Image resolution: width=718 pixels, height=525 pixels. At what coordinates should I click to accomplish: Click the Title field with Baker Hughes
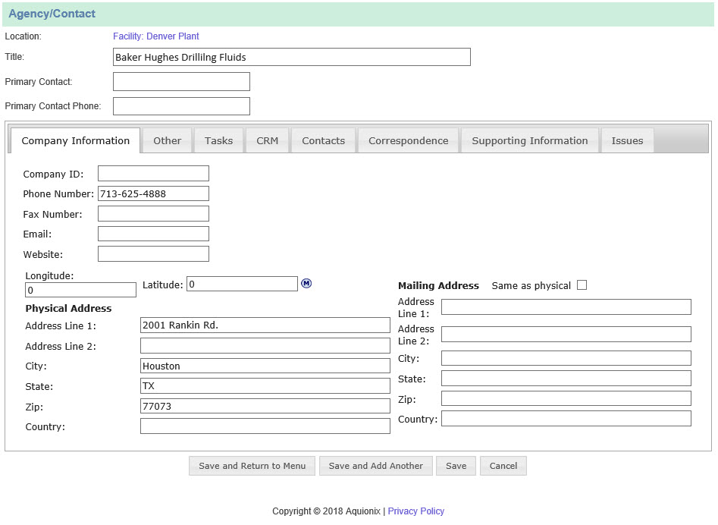click(x=292, y=57)
